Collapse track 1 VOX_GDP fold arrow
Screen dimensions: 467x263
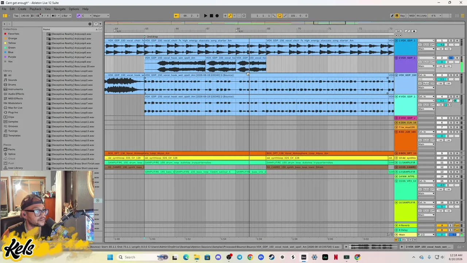(397, 41)
